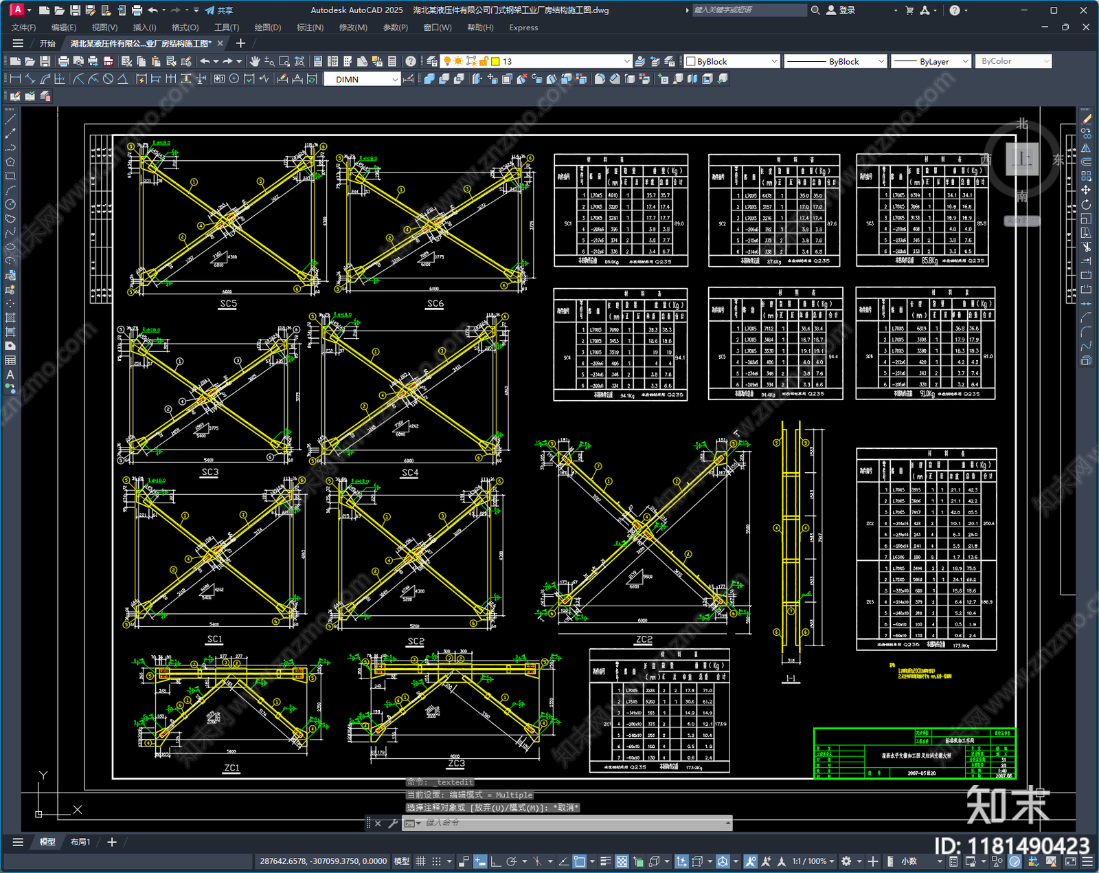This screenshot has height=873, width=1099.
Task: Toggle dynamic input in status bar
Action: (480, 861)
